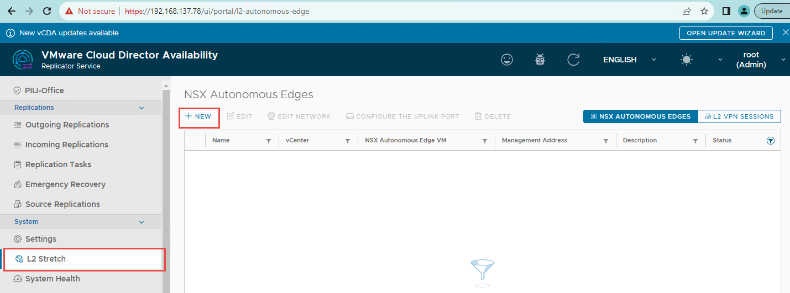Image resolution: width=790 pixels, height=293 pixels.
Task: Open Outgoing Replications in sidebar
Action: [x=67, y=125]
